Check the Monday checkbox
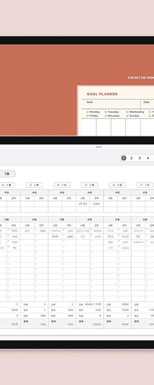 click(87, 112)
